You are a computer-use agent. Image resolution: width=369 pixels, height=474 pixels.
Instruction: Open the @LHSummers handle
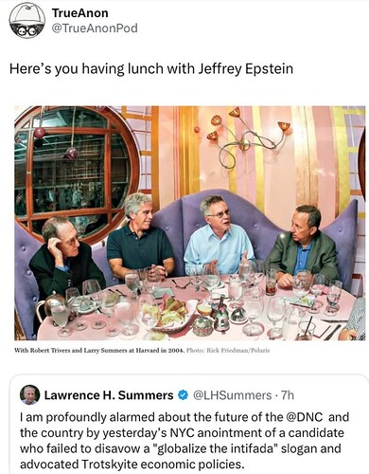(232, 395)
